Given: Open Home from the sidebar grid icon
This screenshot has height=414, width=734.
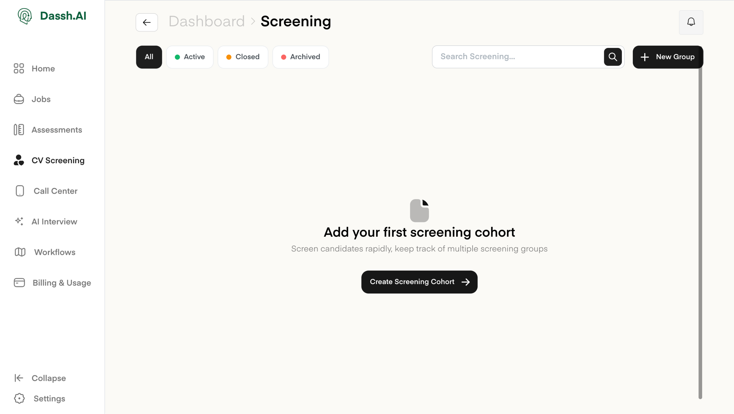Looking at the screenshot, I should (19, 69).
